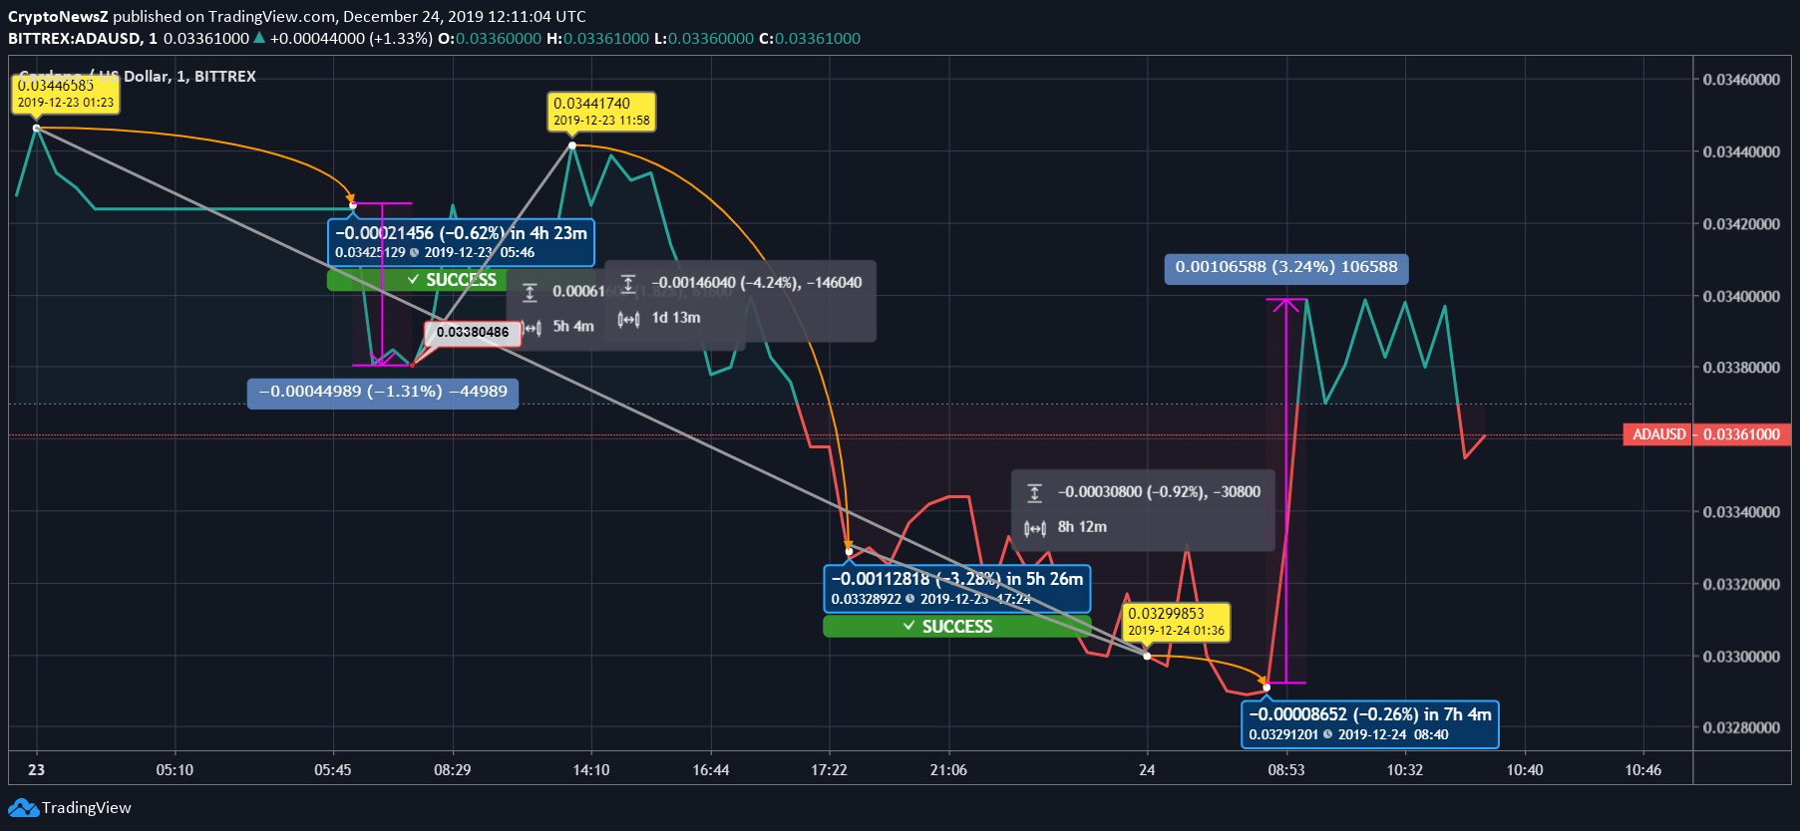Click price range icon beside −0.00030800
1800x831 pixels.
[1034, 493]
